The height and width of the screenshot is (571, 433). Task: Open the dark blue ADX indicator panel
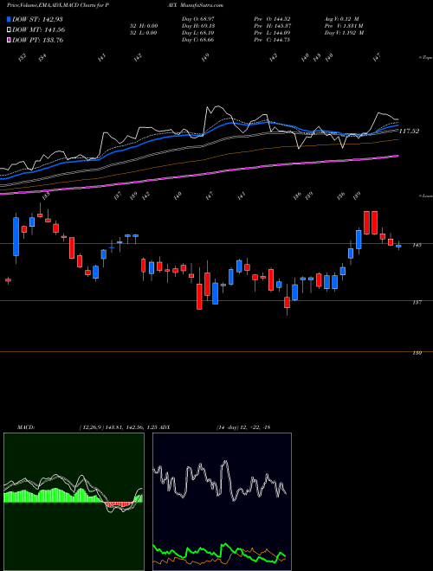click(x=222, y=502)
